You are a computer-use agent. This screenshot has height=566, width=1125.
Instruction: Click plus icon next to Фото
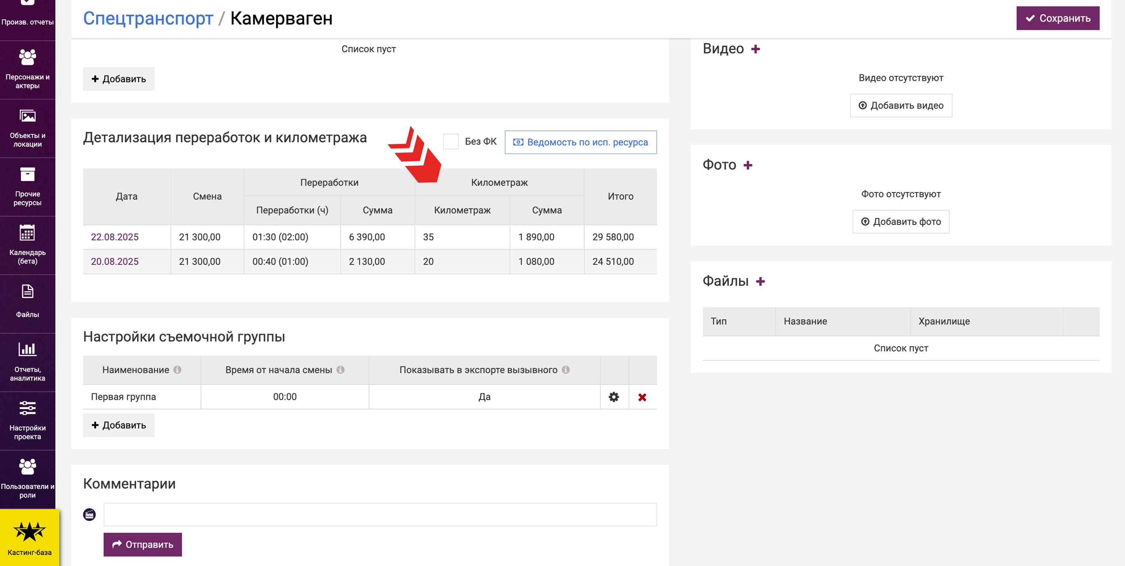click(748, 165)
